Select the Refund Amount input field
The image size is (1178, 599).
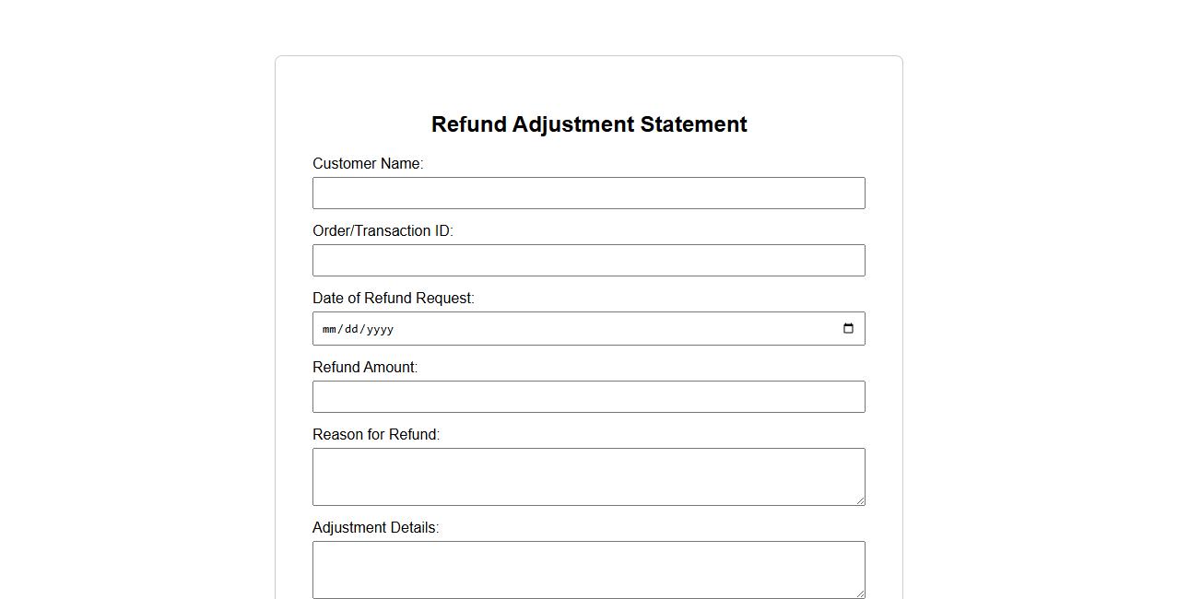point(588,397)
